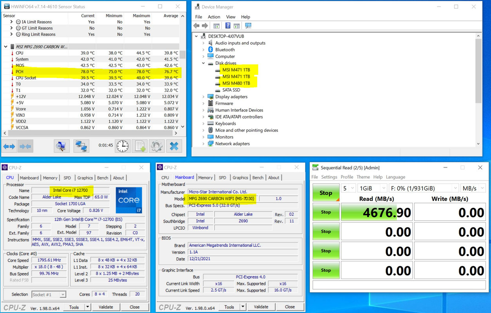Click HWiNFO collapse-columns inward arrows icon
The image size is (491, 313).
point(25,146)
